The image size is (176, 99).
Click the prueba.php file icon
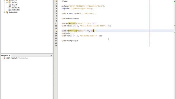(x=10, y=10)
